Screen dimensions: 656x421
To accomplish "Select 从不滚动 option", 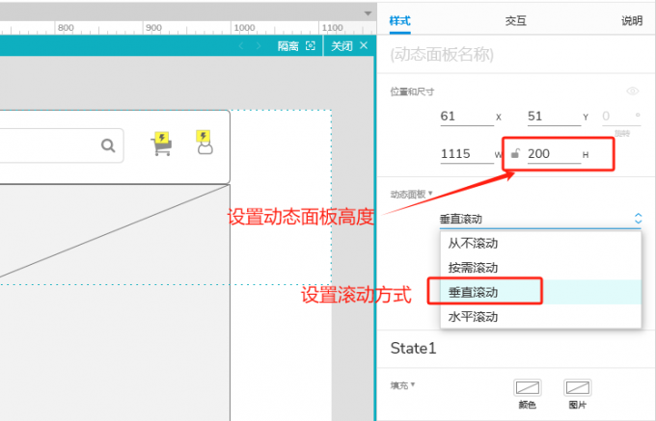I will point(540,243).
